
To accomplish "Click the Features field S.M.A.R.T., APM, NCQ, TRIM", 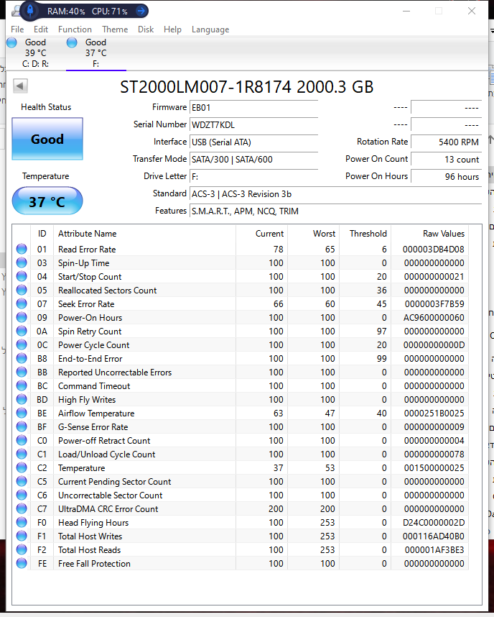I will coord(335,211).
